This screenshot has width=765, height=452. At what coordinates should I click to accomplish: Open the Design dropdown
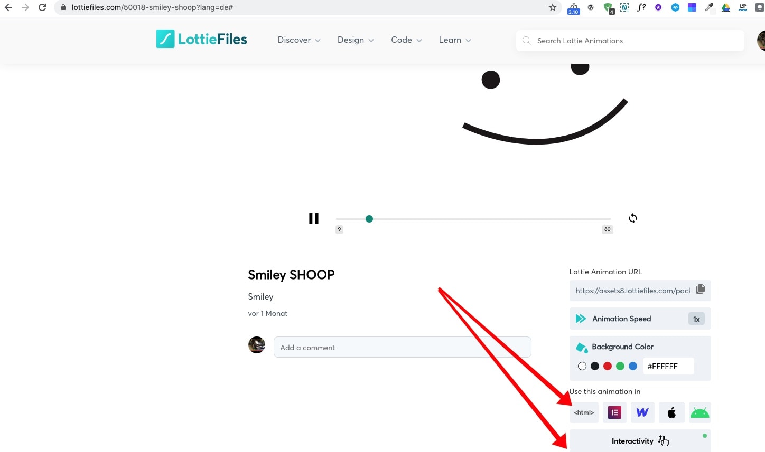pyautogui.click(x=356, y=40)
